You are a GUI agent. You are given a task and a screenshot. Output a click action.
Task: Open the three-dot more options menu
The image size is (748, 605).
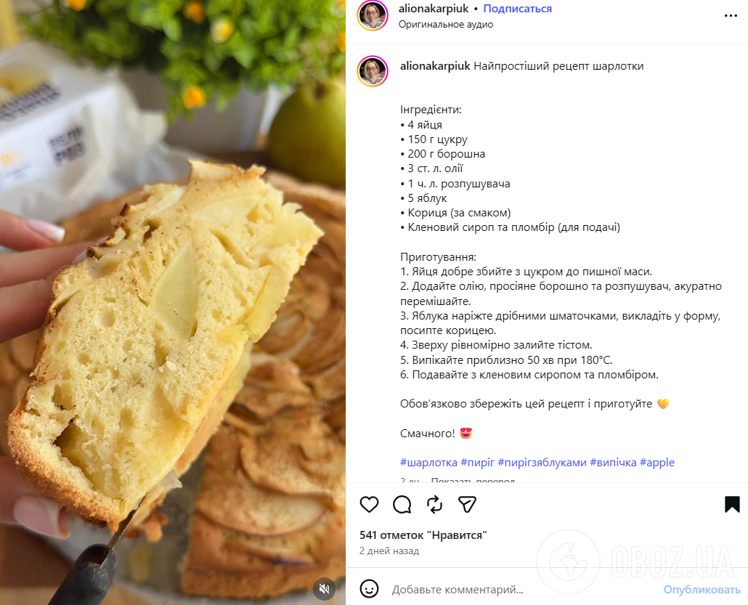[731, 16]
